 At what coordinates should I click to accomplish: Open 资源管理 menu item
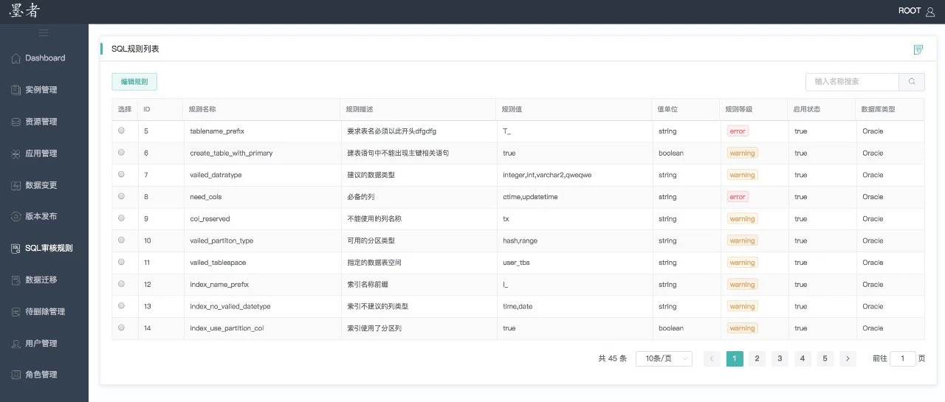[44, 122]
